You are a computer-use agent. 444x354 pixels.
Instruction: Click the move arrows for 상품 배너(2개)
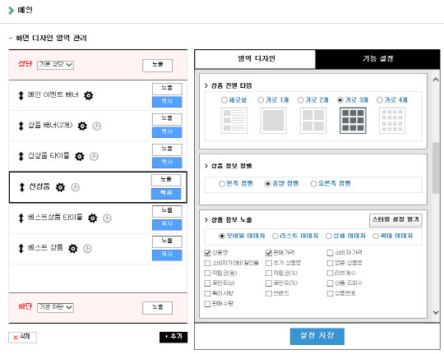21,126
